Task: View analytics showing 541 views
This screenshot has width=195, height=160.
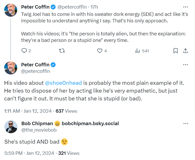Action: pos(138,51)
